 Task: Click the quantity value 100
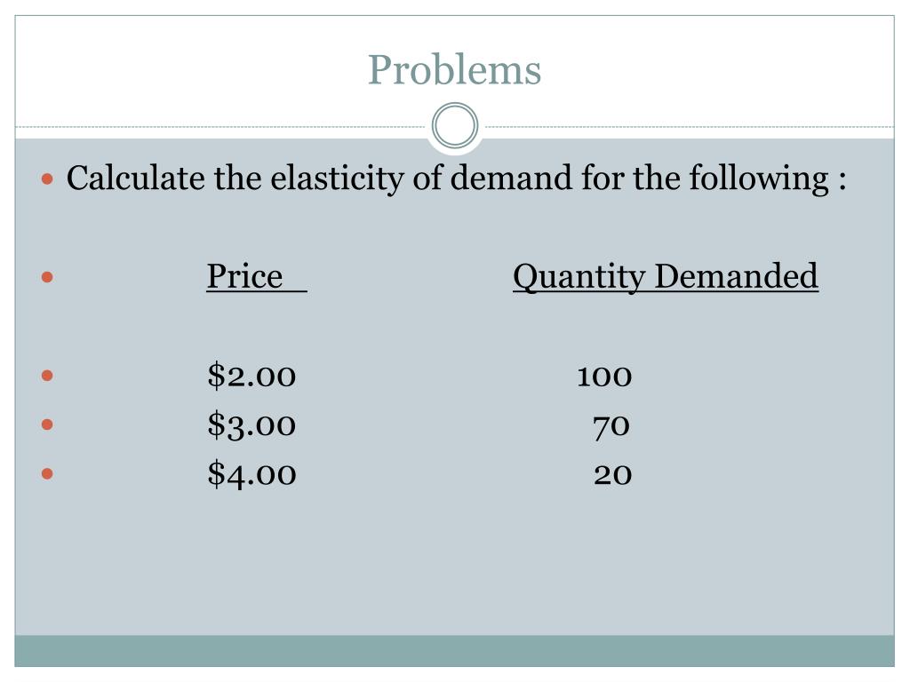(x=604, y=377)
